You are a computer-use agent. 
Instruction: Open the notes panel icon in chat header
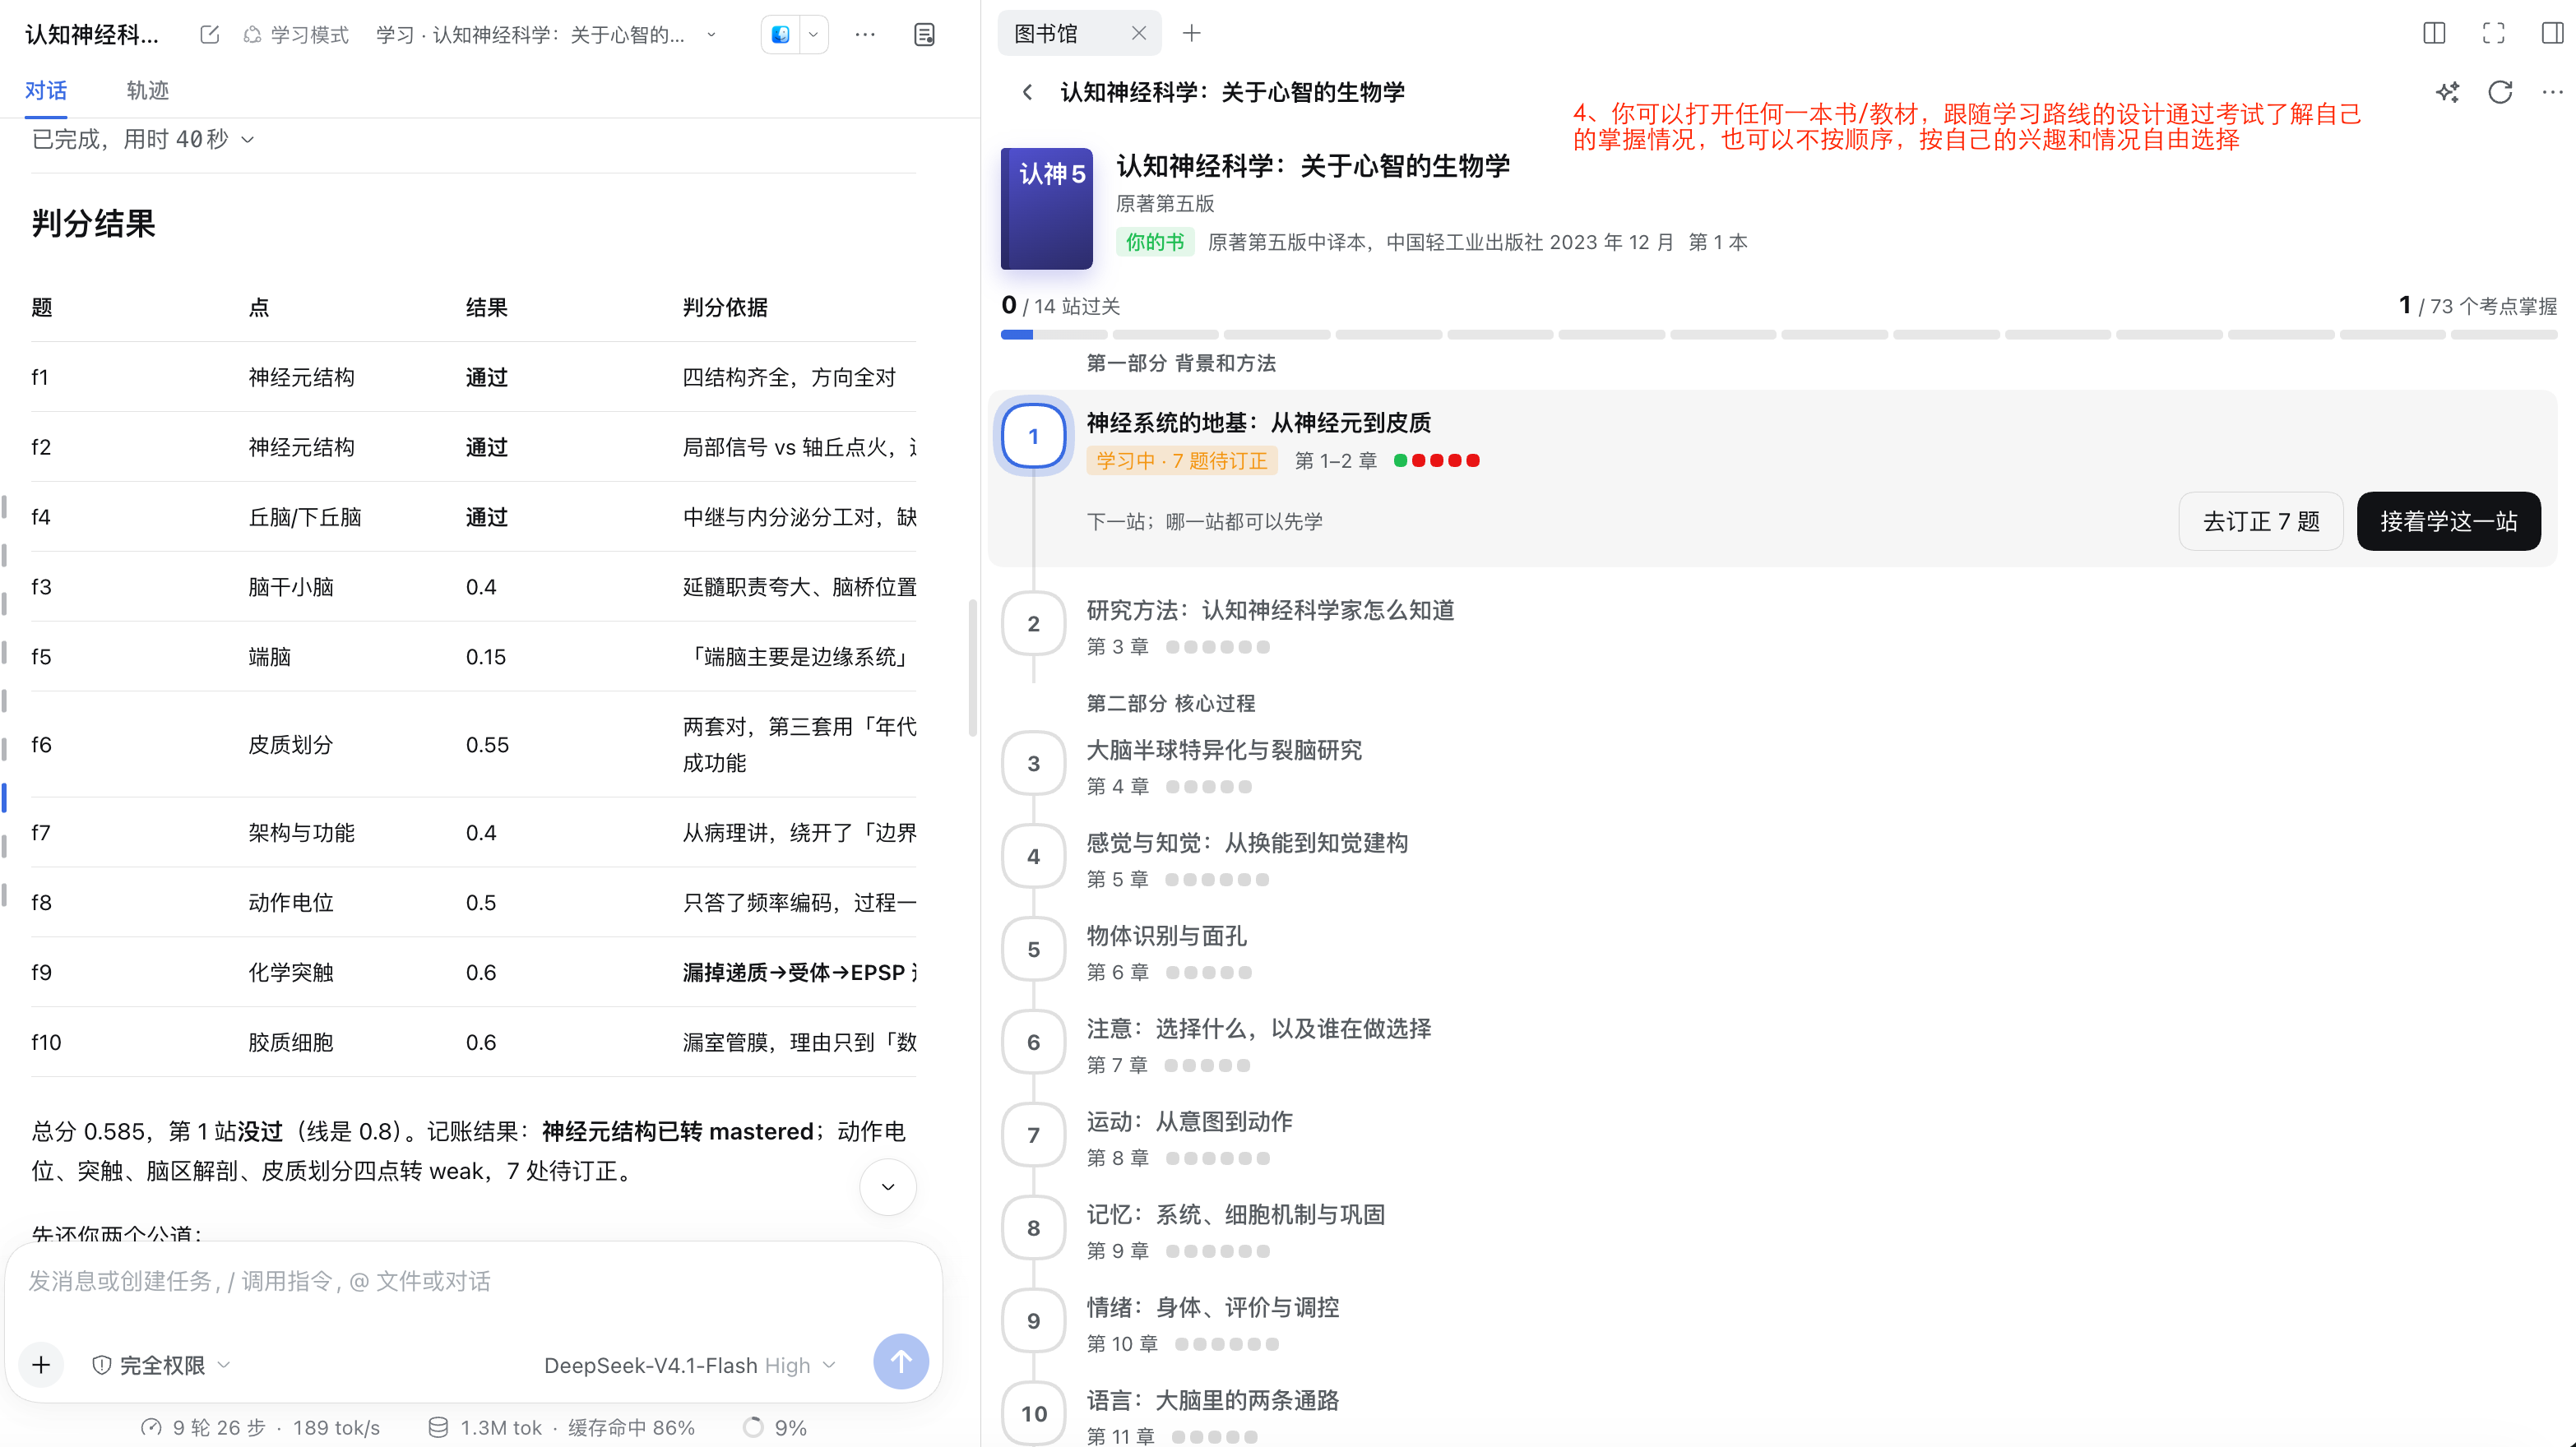coord(924,35)
